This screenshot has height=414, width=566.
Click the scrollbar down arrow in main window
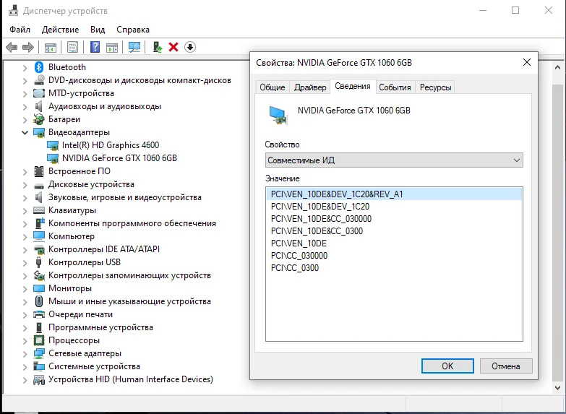coord(557,388)
